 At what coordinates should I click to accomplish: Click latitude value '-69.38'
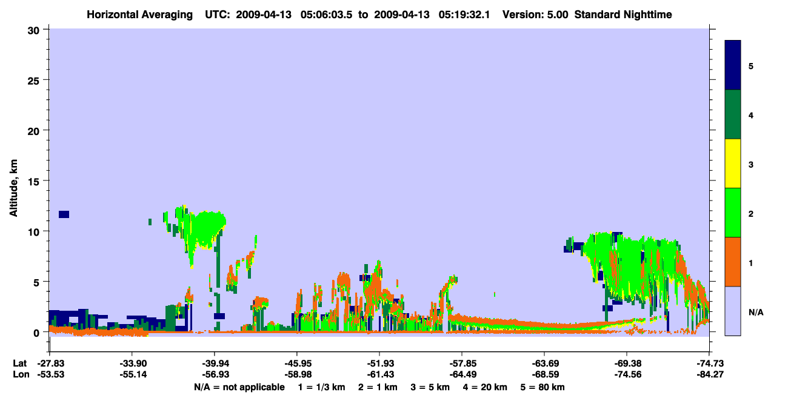tap(627, 363)
